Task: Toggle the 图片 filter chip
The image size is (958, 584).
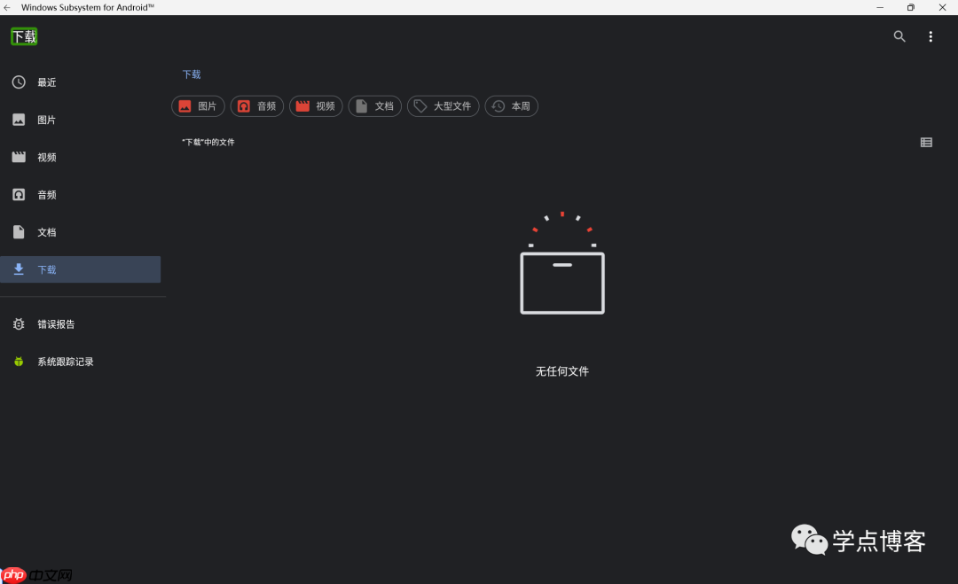Action: pos(198,105)
